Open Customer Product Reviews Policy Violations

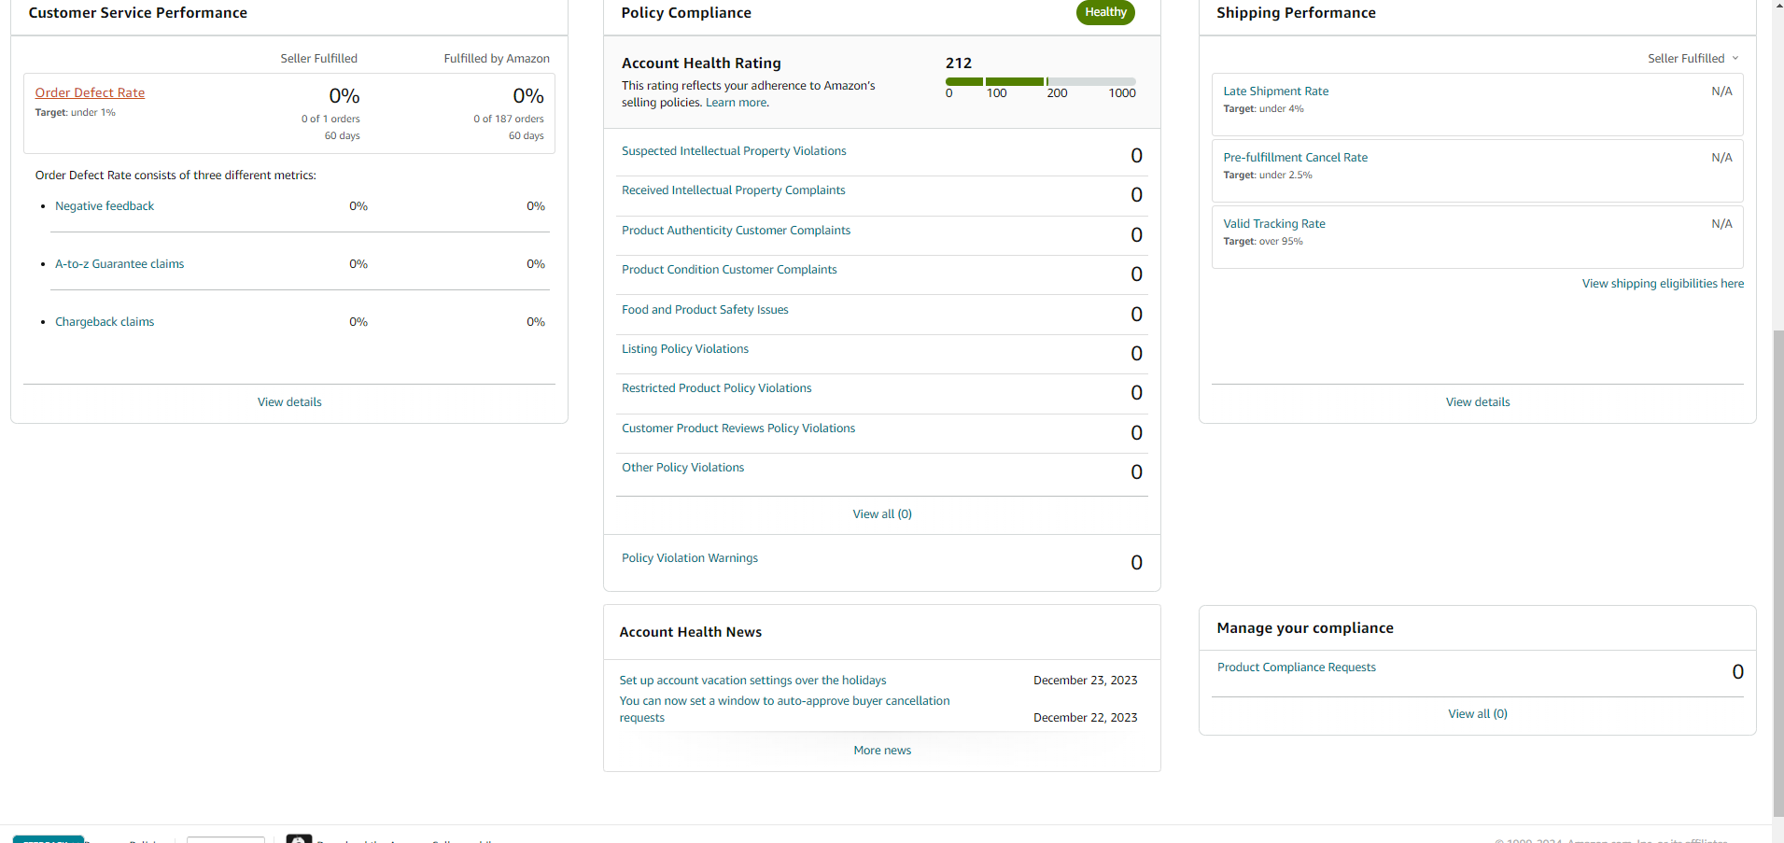point(738,429)
